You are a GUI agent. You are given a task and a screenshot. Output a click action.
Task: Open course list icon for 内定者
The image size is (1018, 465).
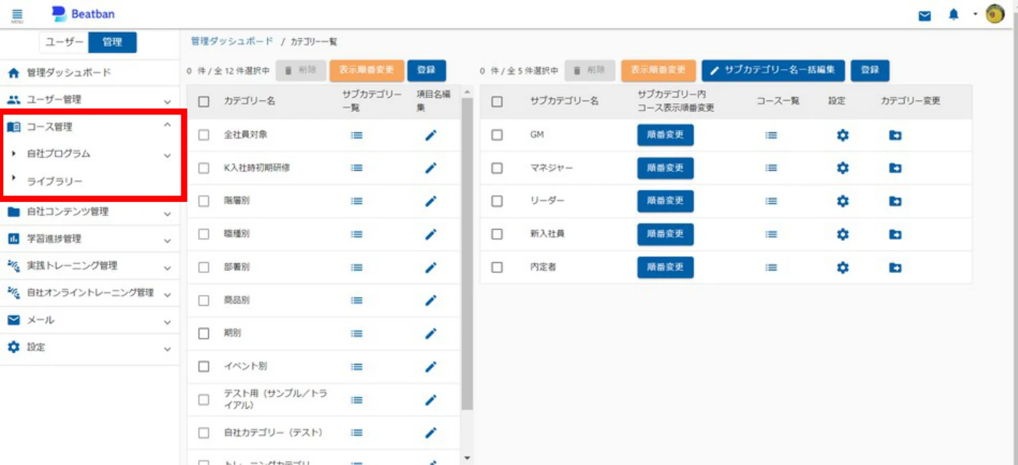tap(771, 267)
